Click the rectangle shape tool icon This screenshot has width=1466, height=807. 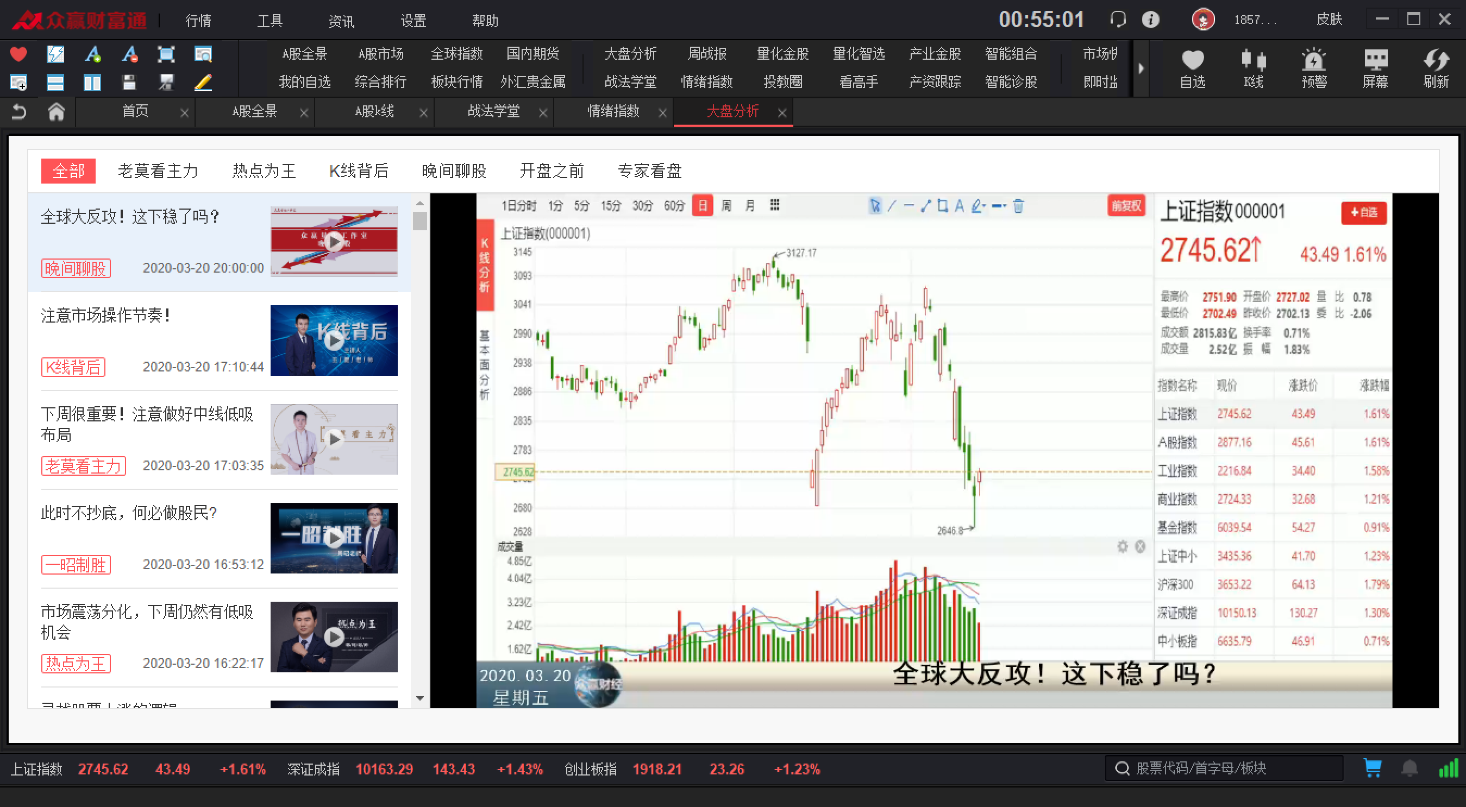pos(941,206)
